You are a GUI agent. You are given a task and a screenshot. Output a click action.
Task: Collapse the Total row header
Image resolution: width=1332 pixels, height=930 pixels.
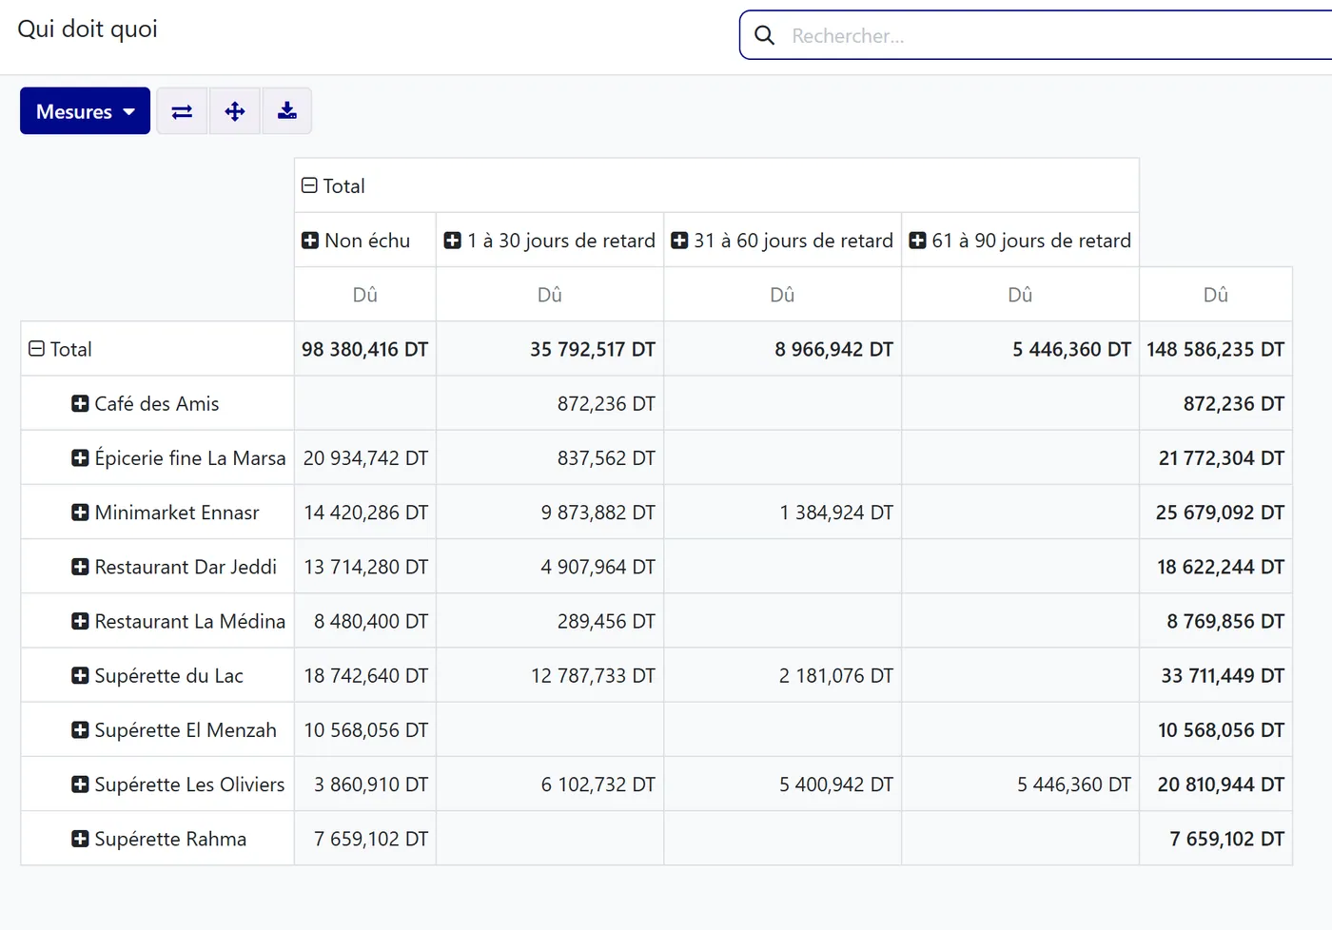pyautogui.click(x=157, y=349)
